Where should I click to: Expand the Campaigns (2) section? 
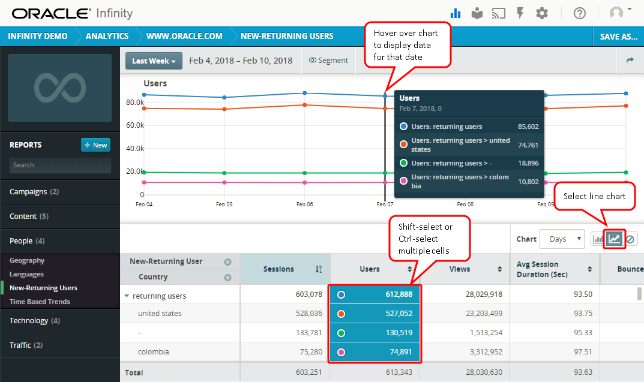point(60,192)
